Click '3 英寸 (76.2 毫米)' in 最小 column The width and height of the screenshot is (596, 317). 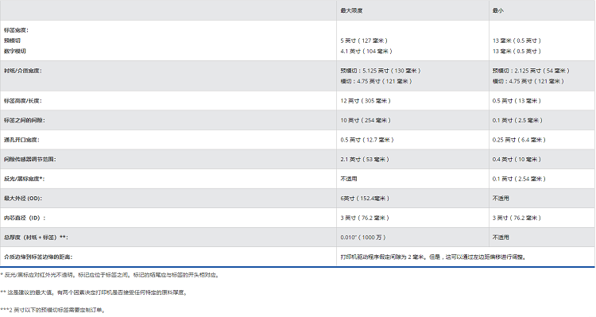click(x=517, y=218)
